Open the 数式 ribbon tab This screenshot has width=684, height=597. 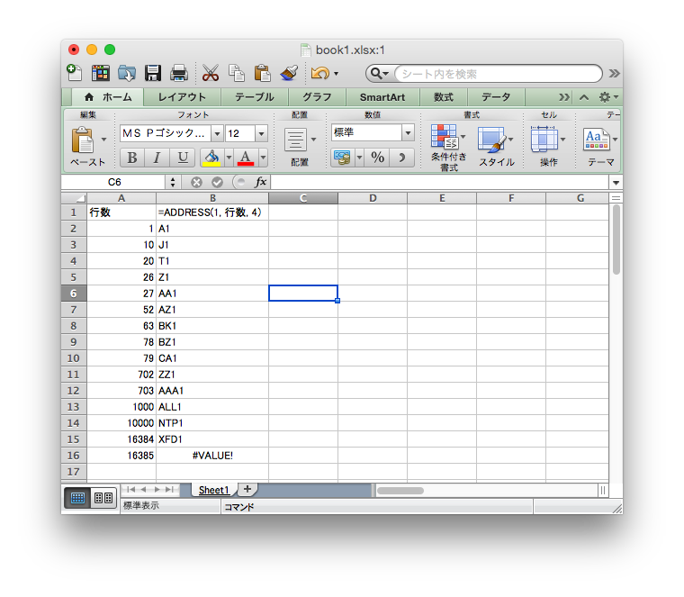click(x=444, y=97)
